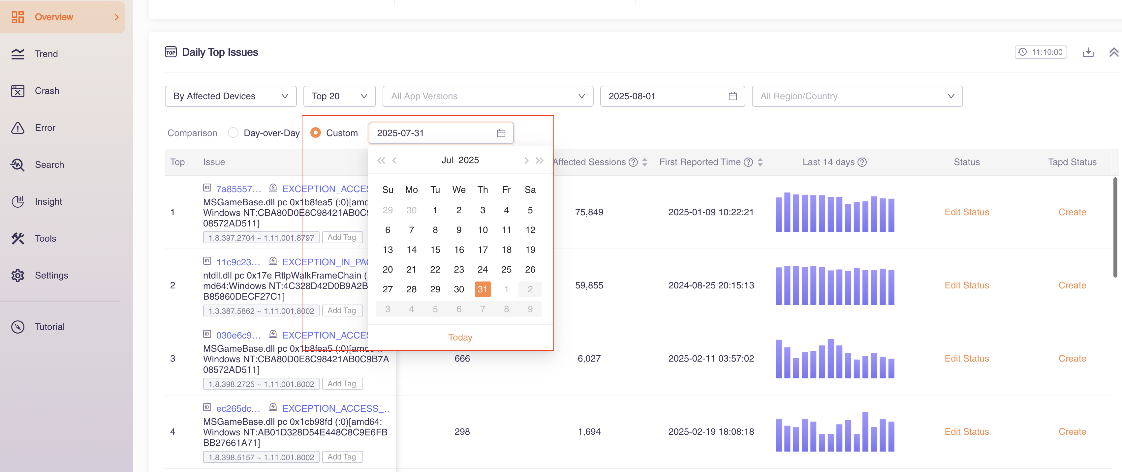Click the 2025 year label in calendar
The image size is (1122, 472).
[469, 160]
